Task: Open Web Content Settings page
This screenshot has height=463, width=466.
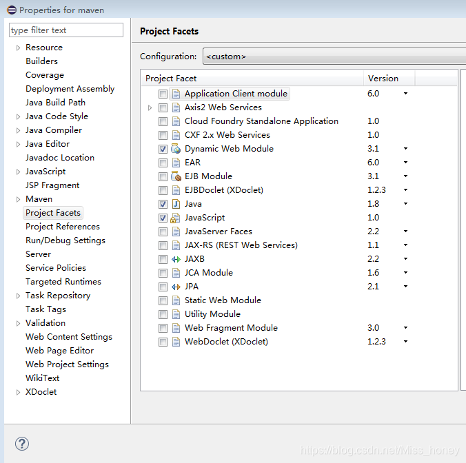Action: coord(69,337)
